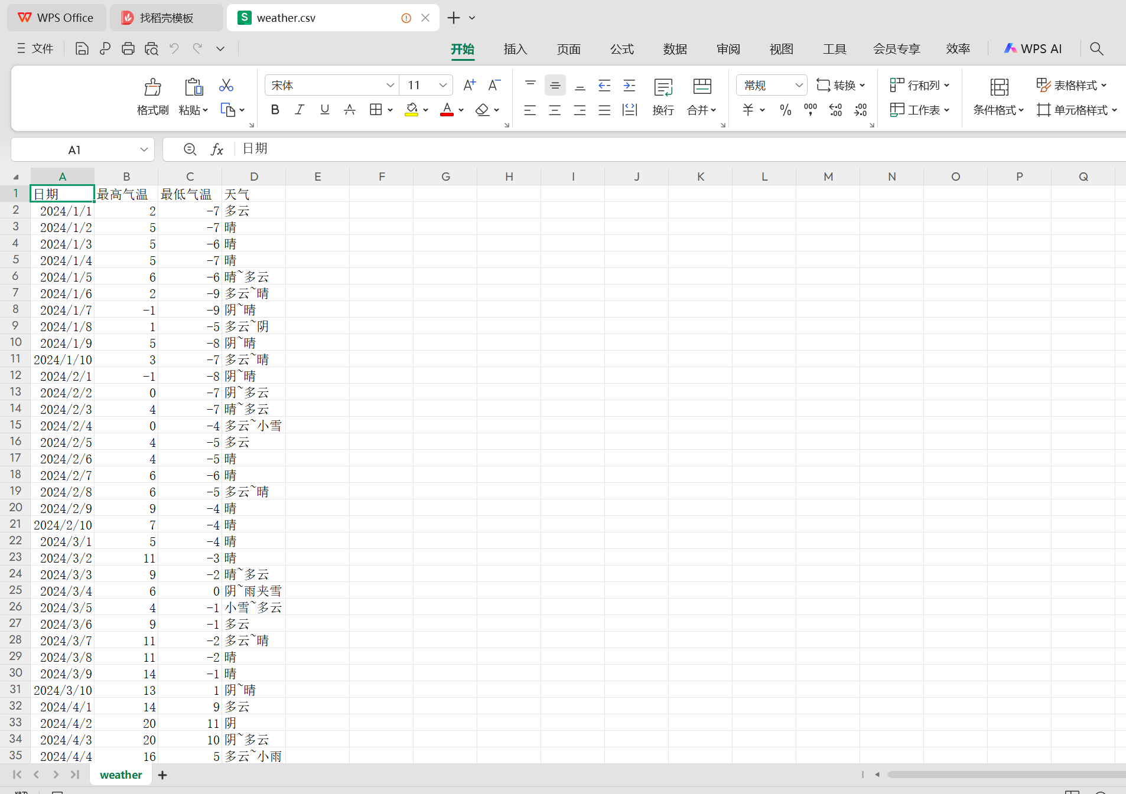Apply the yellow fill color
The width and height of the screenshot is (1126, 794).
412,110
